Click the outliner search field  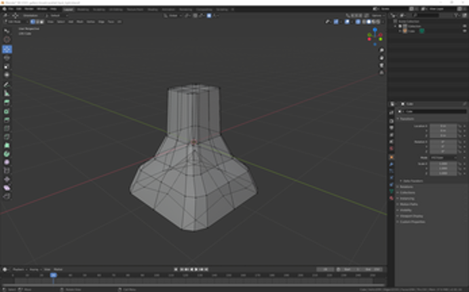point(426,15)
